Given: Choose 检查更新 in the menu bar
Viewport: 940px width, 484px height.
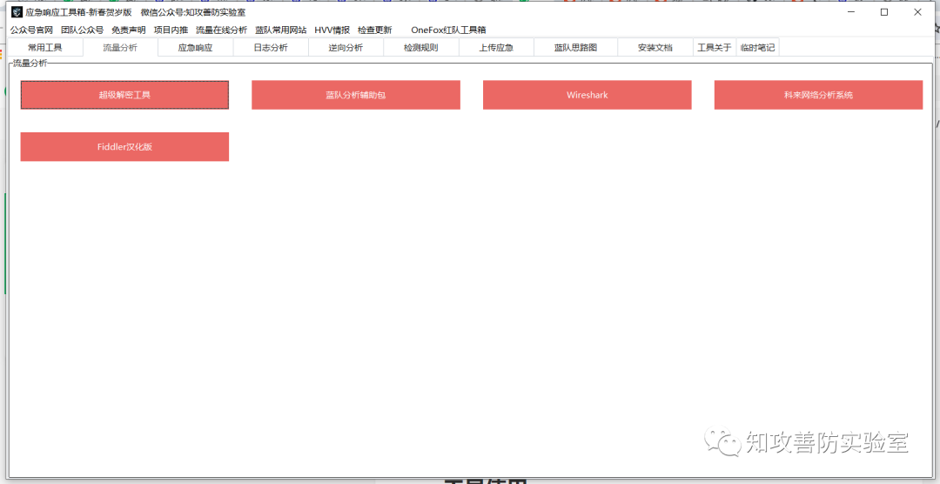Looking at the screenshot, I should (x=374, y=30).
